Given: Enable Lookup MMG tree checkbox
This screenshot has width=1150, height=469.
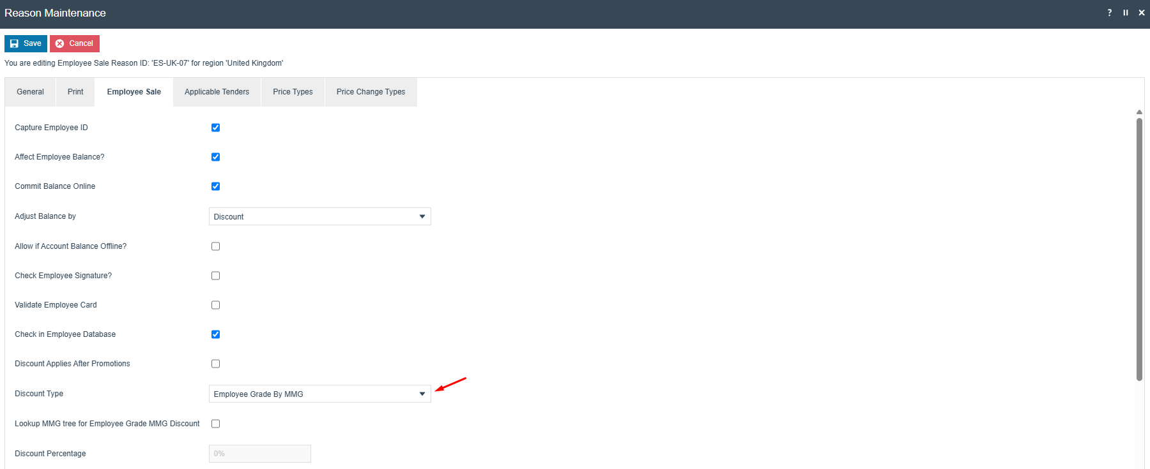Looking at the screenshot, I should pos(215,424).
